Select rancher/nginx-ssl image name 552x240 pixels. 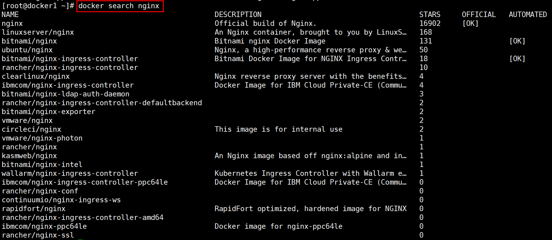(x=38, y=235)
